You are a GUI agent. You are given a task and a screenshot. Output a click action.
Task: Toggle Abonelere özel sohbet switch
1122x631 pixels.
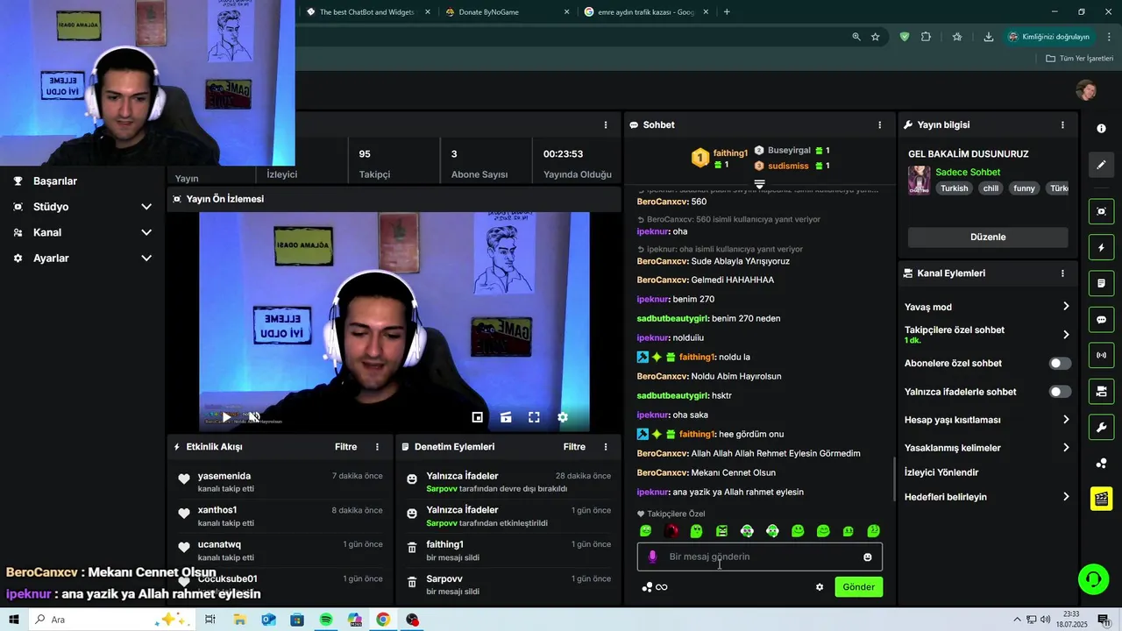(1060, 363)
